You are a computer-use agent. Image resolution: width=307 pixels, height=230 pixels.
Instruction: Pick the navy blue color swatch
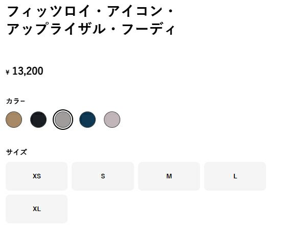87,120
